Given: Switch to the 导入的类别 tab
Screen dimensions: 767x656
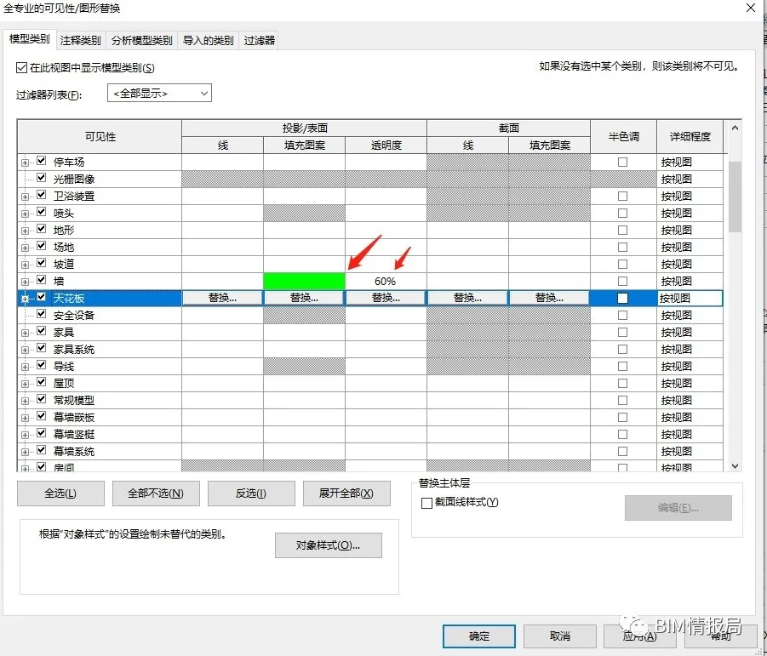Looking at the screenshot, I should (x=208, y=39).
